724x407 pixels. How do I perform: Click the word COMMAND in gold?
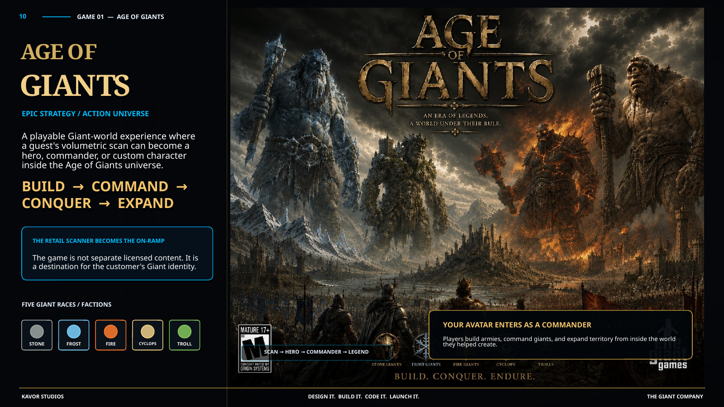pos(130,186)
